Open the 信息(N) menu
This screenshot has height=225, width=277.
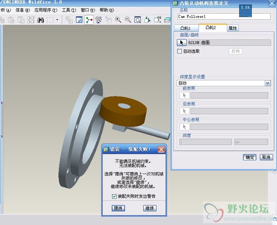pos(23,10)
